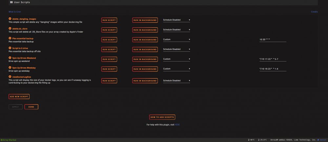Screen dimensions: 328x142
Task: Click gear icon for Spin Up Drives Weekday
Action: coord(10,67)
